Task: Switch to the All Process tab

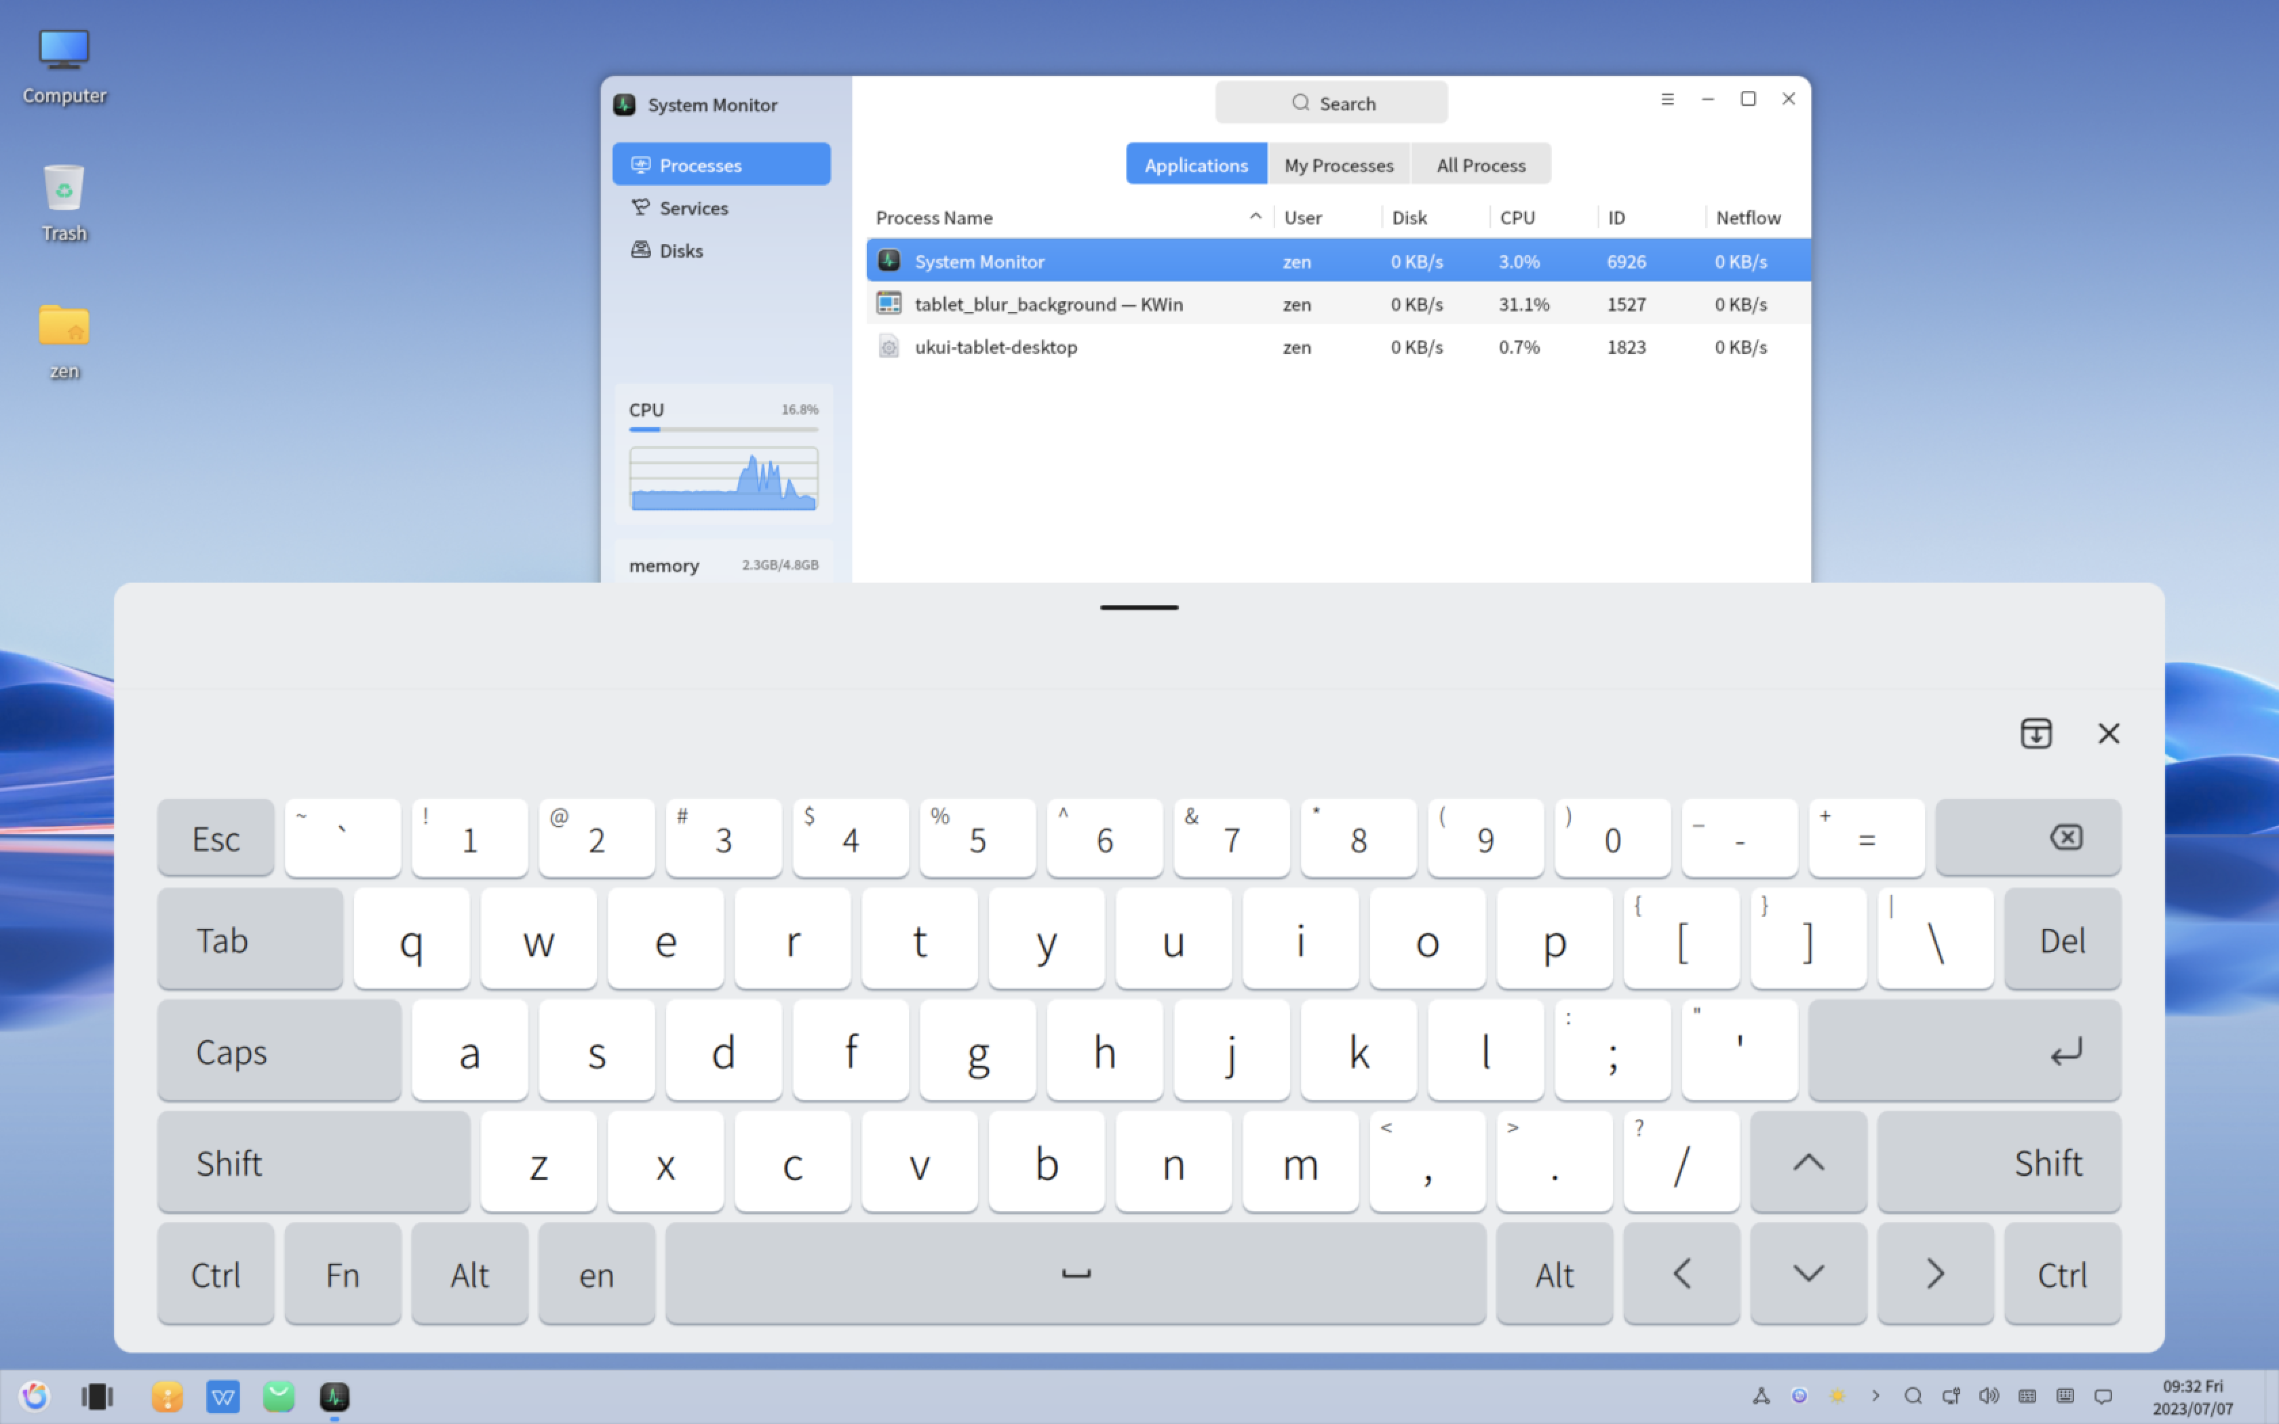Action: [1481, 165]
